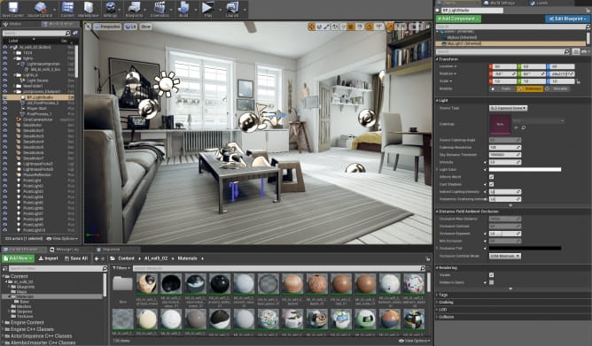
Task: Click Save All in Content Browser
Action: click(x=76, y=258)
